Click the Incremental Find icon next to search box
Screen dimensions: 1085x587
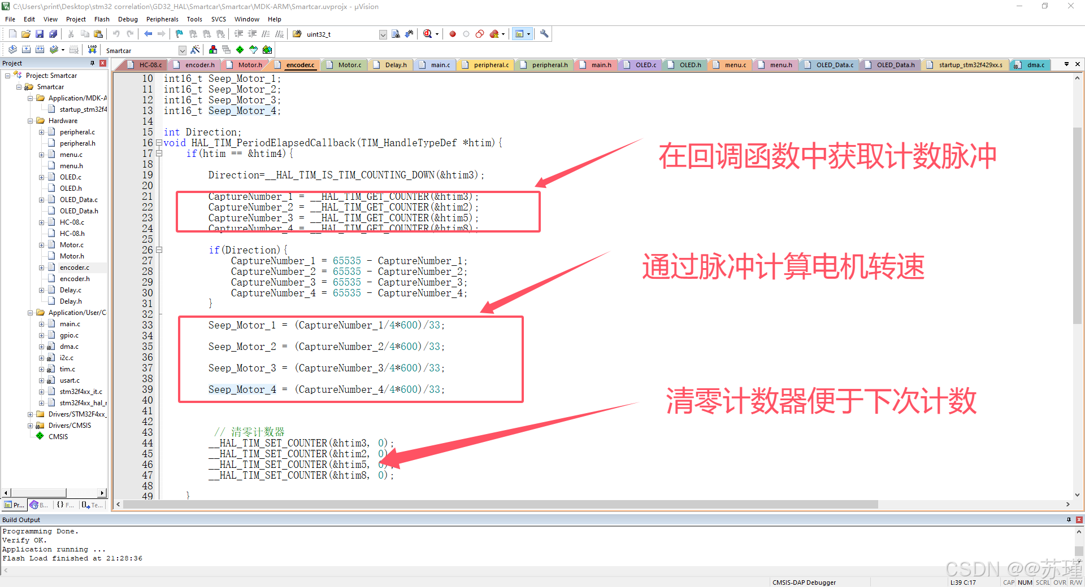click(409, 34)
